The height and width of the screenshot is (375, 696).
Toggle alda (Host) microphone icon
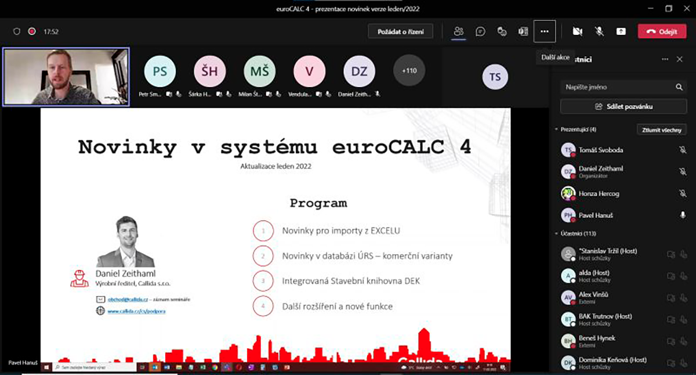[683, 276]
